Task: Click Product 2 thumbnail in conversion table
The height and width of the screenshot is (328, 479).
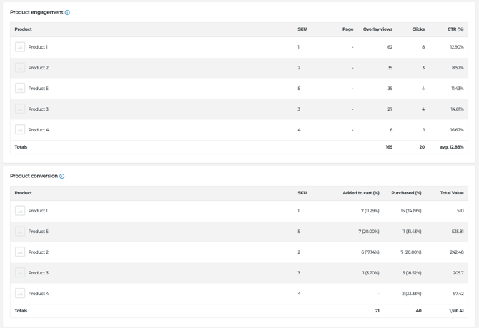Action: [20, 252]
